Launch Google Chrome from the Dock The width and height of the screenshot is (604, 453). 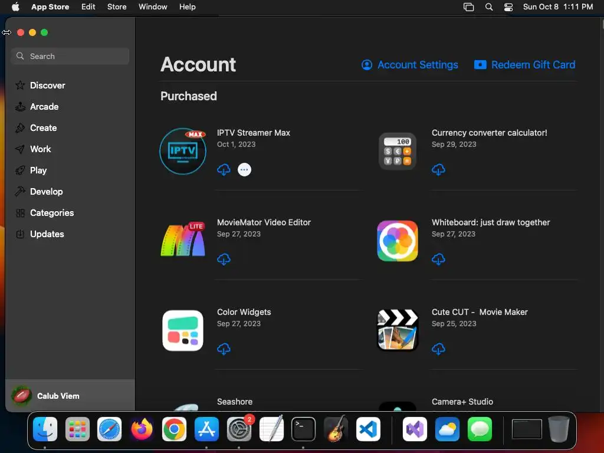pos(174,429)
